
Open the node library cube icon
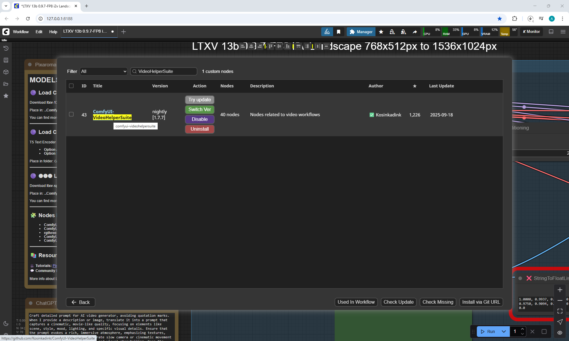(6, 72)
